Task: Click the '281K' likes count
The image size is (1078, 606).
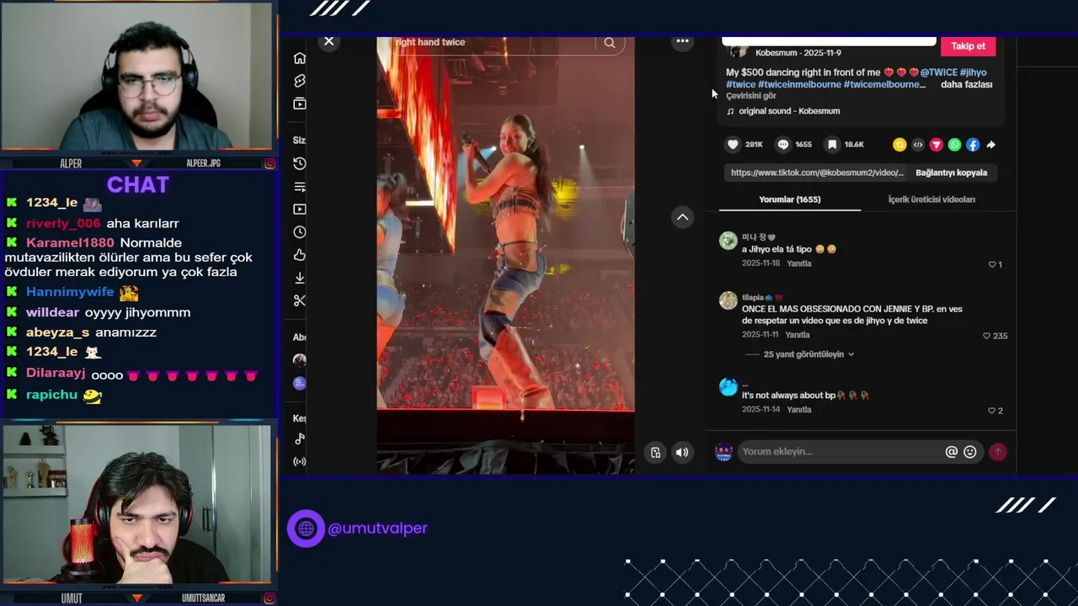Action: coord(754,145)
